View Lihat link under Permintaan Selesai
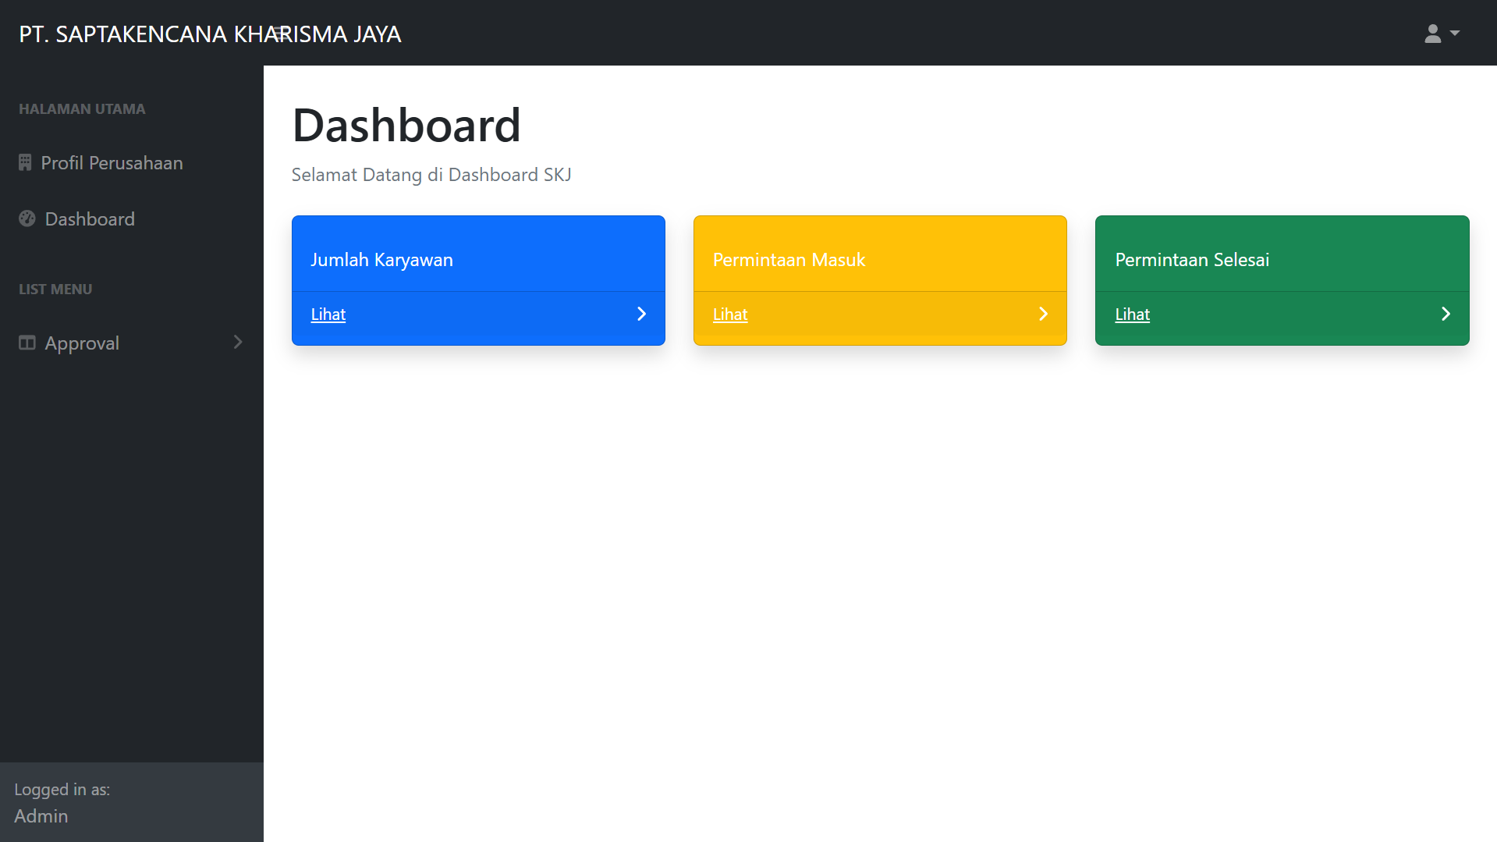This screenshot has width=1497, height=842. 1132,314
